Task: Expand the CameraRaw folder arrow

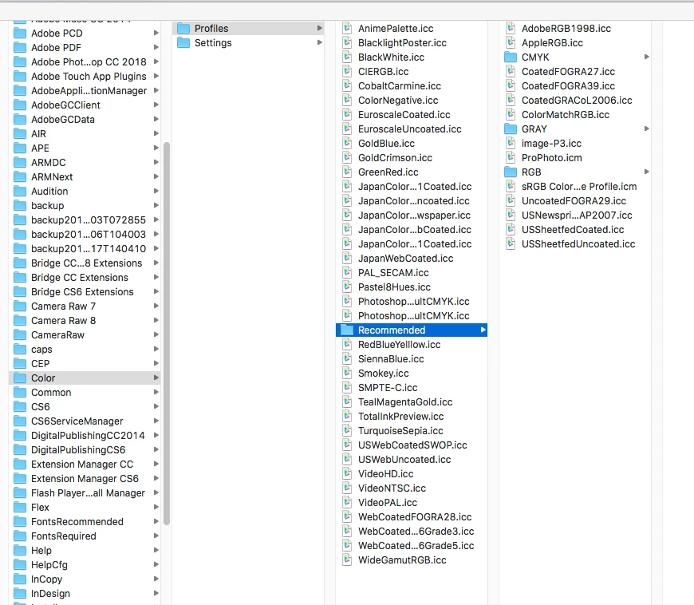Action: coord(156,334)
